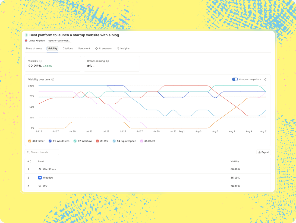Click the prompt title about startup website

[x=74, y=35]
